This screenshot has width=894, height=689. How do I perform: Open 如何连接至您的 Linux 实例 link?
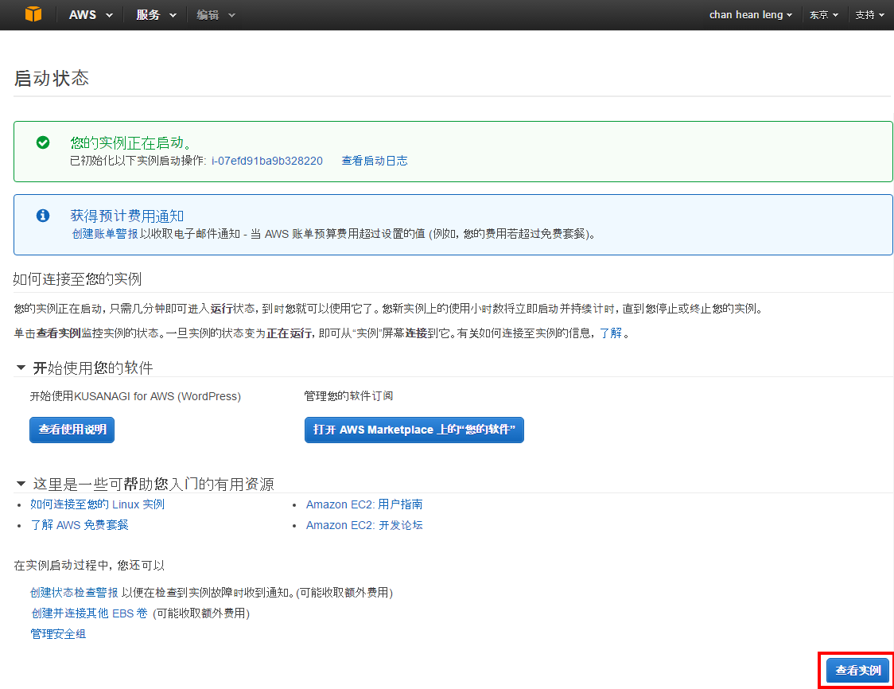[98, 504]
